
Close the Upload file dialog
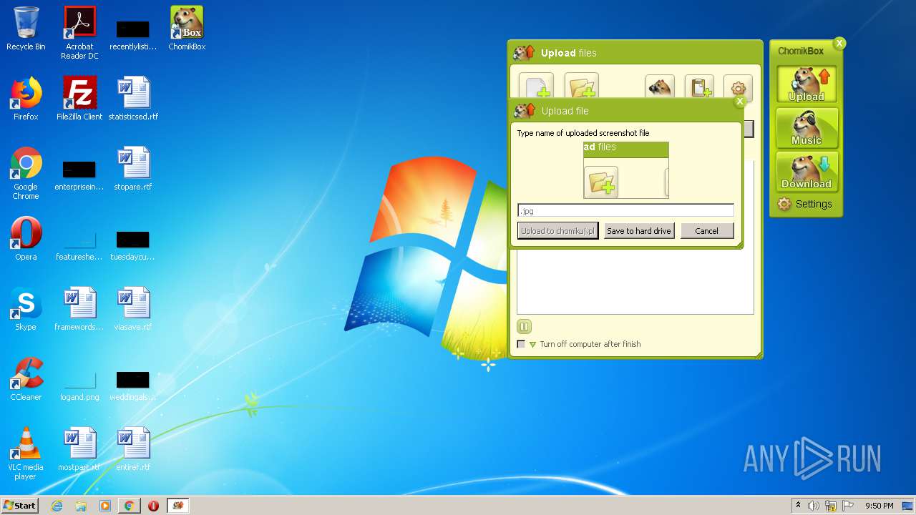(740, 102)
